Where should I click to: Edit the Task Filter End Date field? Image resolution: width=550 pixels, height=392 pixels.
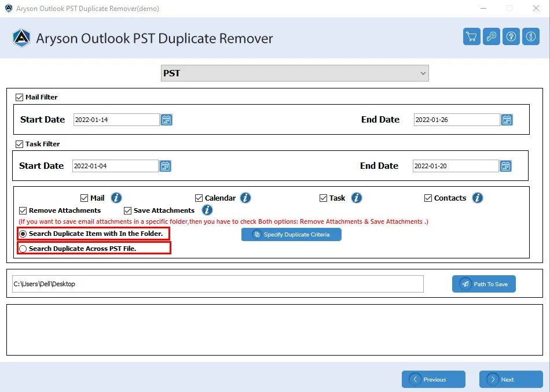click(x=456, y=166)
